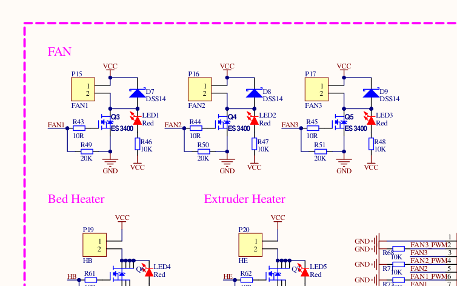Select the R48 10K resistor symbol
Screen dimensions: 457x286
click(x=371, y=144)
